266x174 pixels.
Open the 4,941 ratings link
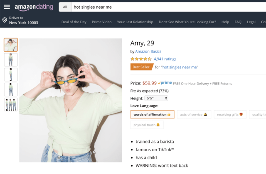coord(165,59)
